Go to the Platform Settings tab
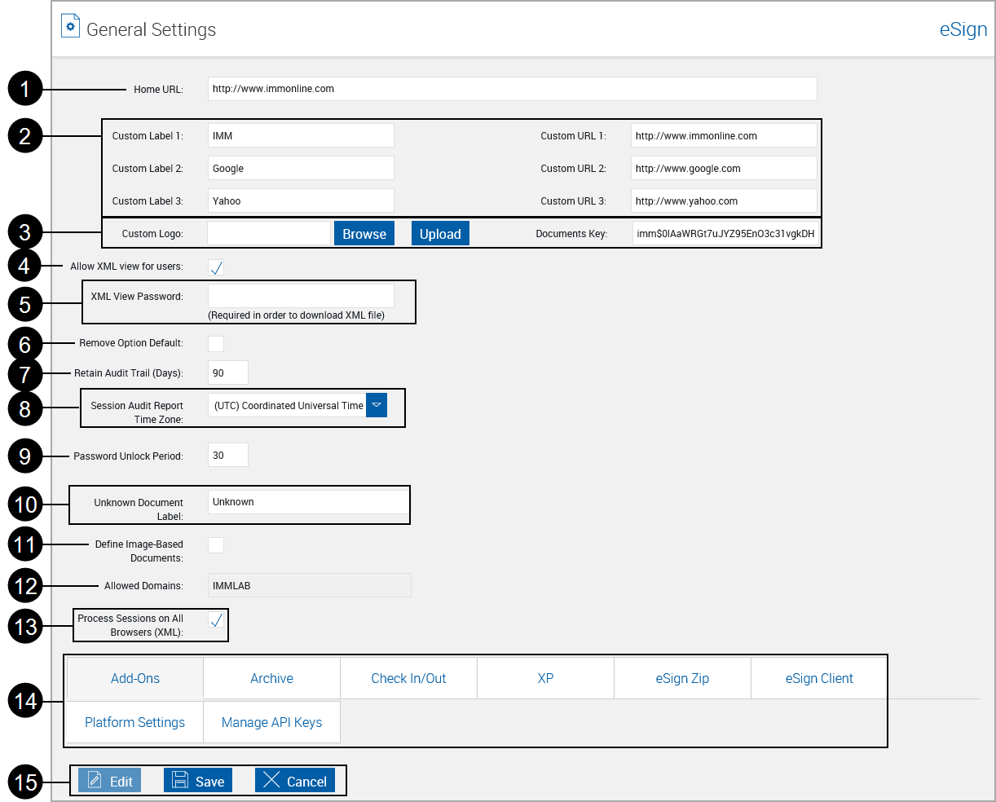 (x=134, y=722)
